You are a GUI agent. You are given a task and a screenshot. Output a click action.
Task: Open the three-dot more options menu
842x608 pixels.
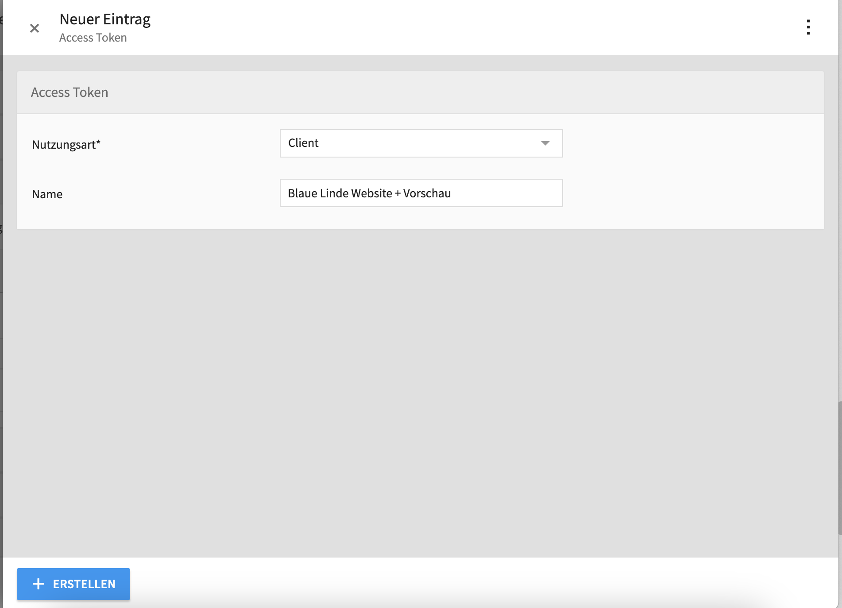(808, 27)
